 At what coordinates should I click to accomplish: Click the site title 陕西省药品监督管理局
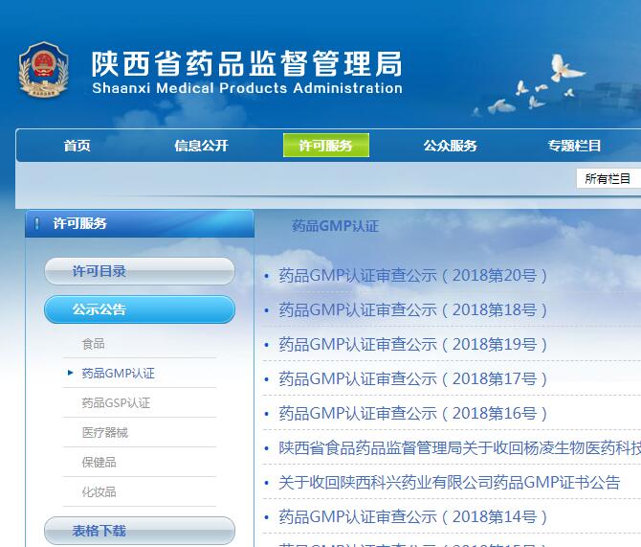point(246,63)
